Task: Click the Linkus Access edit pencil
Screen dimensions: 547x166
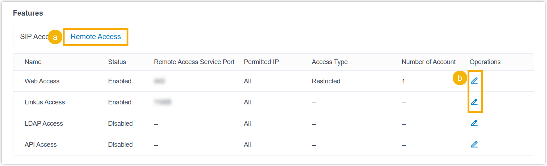Action: (474, 102)
